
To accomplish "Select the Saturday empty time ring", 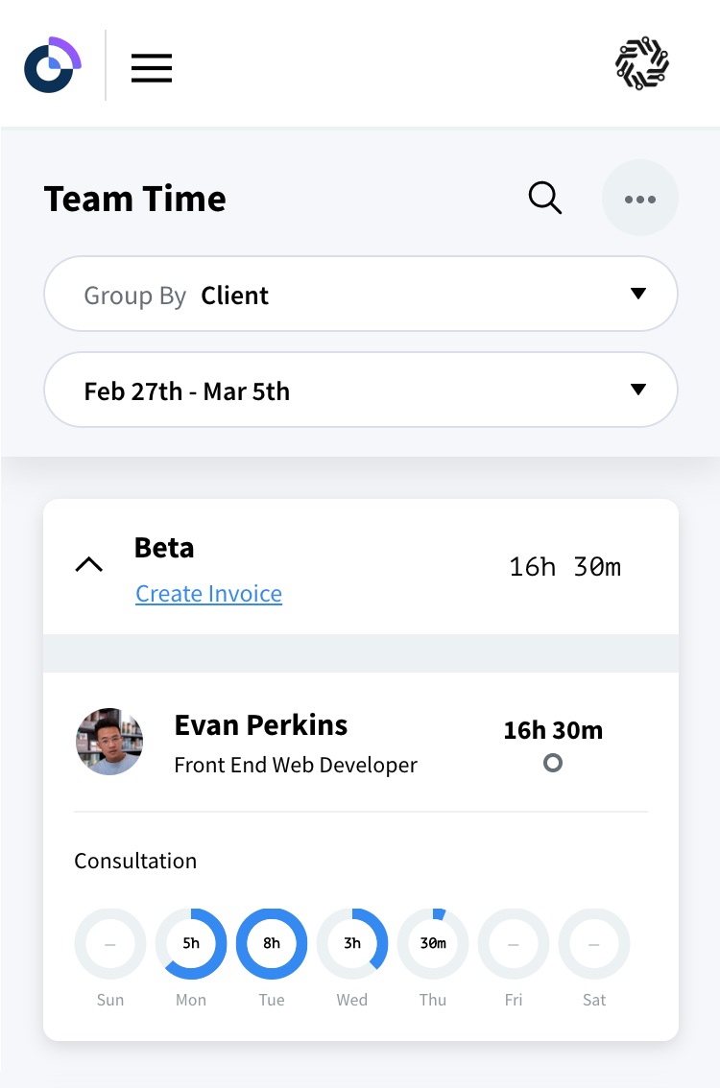I will pyautogui.click(x=594, y=944).
